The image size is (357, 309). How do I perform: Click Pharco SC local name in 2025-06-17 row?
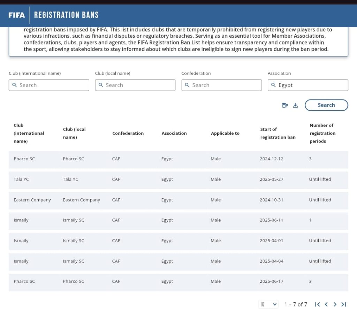[x=73, y=281]
